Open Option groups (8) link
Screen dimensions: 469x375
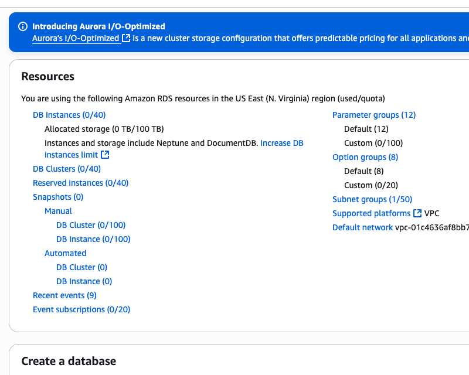point(365,157)
